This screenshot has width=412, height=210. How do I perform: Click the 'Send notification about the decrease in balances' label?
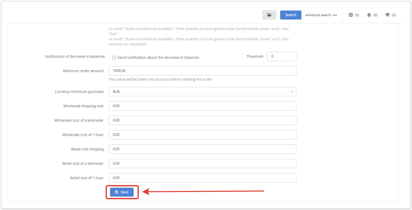pos(158,58)
